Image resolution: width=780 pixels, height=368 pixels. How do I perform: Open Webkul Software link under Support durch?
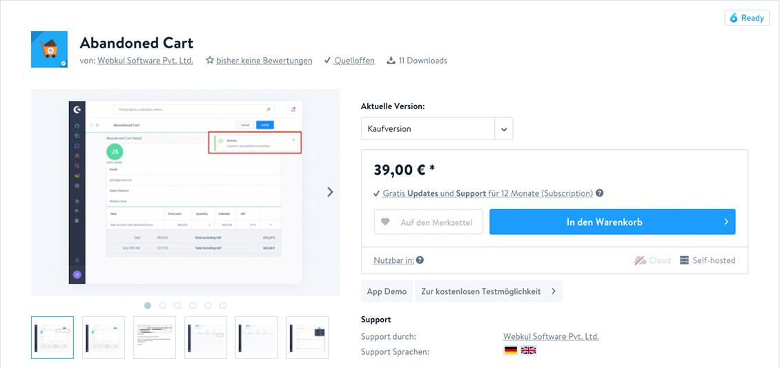[551, 337]
